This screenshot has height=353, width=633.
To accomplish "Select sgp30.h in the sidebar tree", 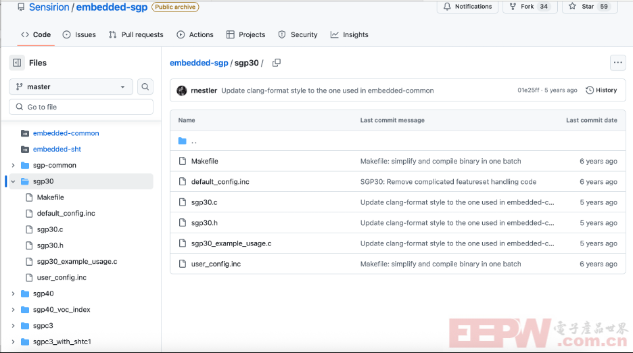I will coord(50,245).
